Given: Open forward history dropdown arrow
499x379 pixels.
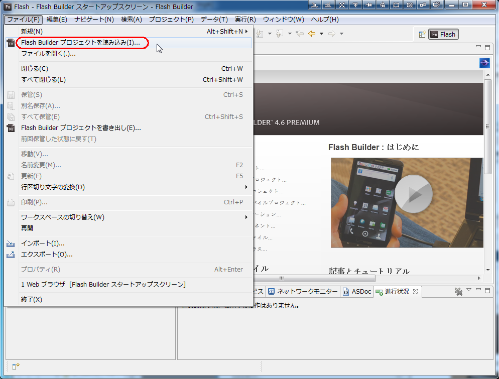Looking at the screenshot, I should tap(341, 34).
